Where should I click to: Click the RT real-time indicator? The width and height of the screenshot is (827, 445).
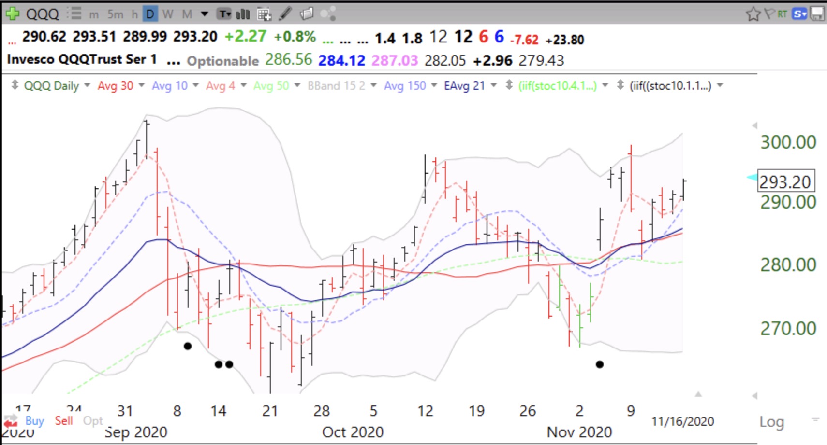click(x=782, y=14)
